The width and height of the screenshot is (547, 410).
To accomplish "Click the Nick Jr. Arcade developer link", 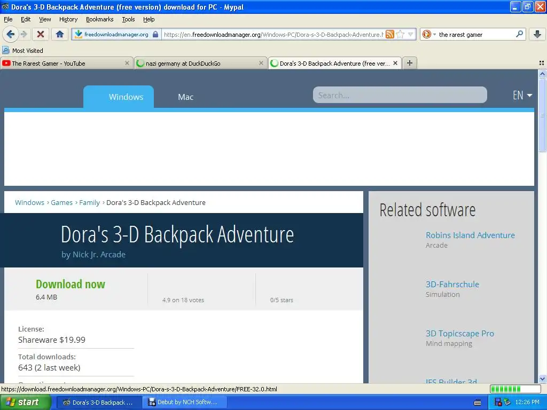I will pos(99,255).
